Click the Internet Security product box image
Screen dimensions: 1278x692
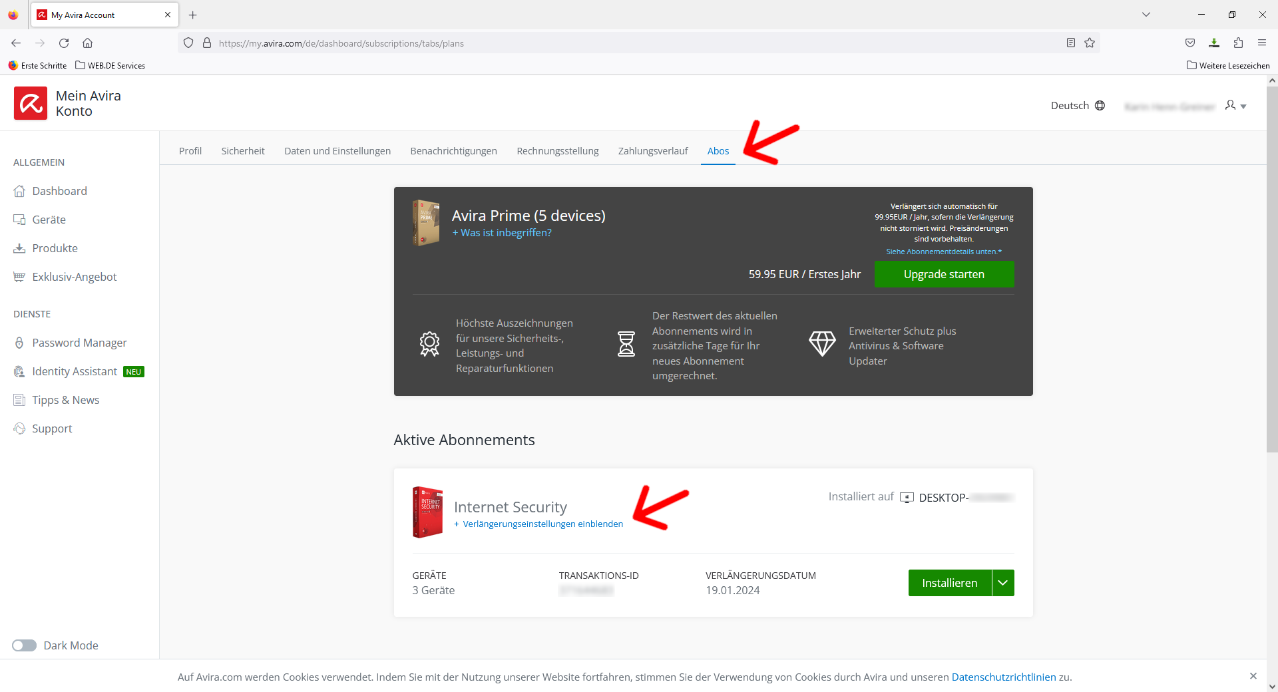[x=428, y=512]
